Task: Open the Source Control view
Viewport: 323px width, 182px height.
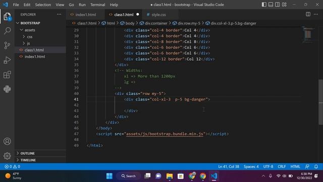Action: click(x=7, y=45)
